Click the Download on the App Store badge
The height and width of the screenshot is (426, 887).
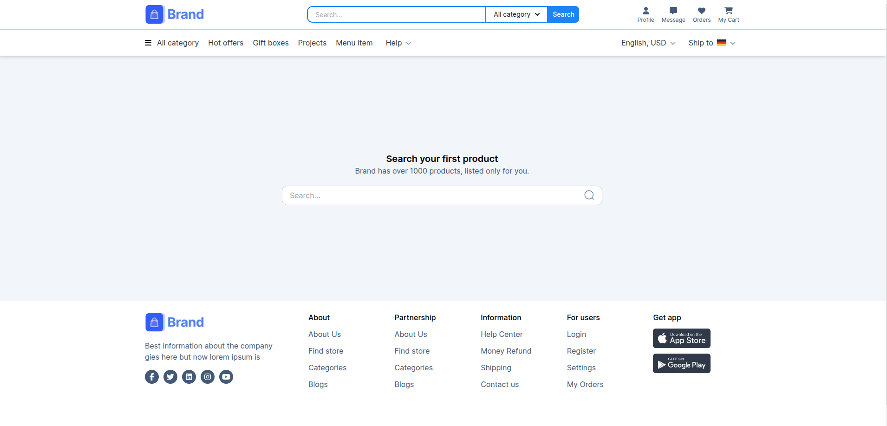681,338
